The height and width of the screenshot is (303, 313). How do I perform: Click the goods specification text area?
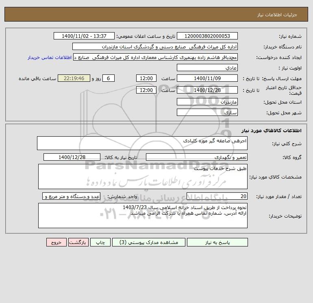pos(143,177)
